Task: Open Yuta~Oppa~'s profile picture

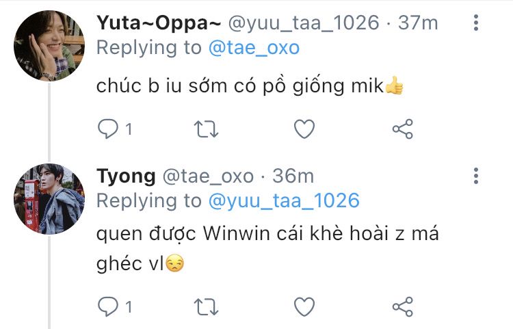Action: tap(49, 45)
